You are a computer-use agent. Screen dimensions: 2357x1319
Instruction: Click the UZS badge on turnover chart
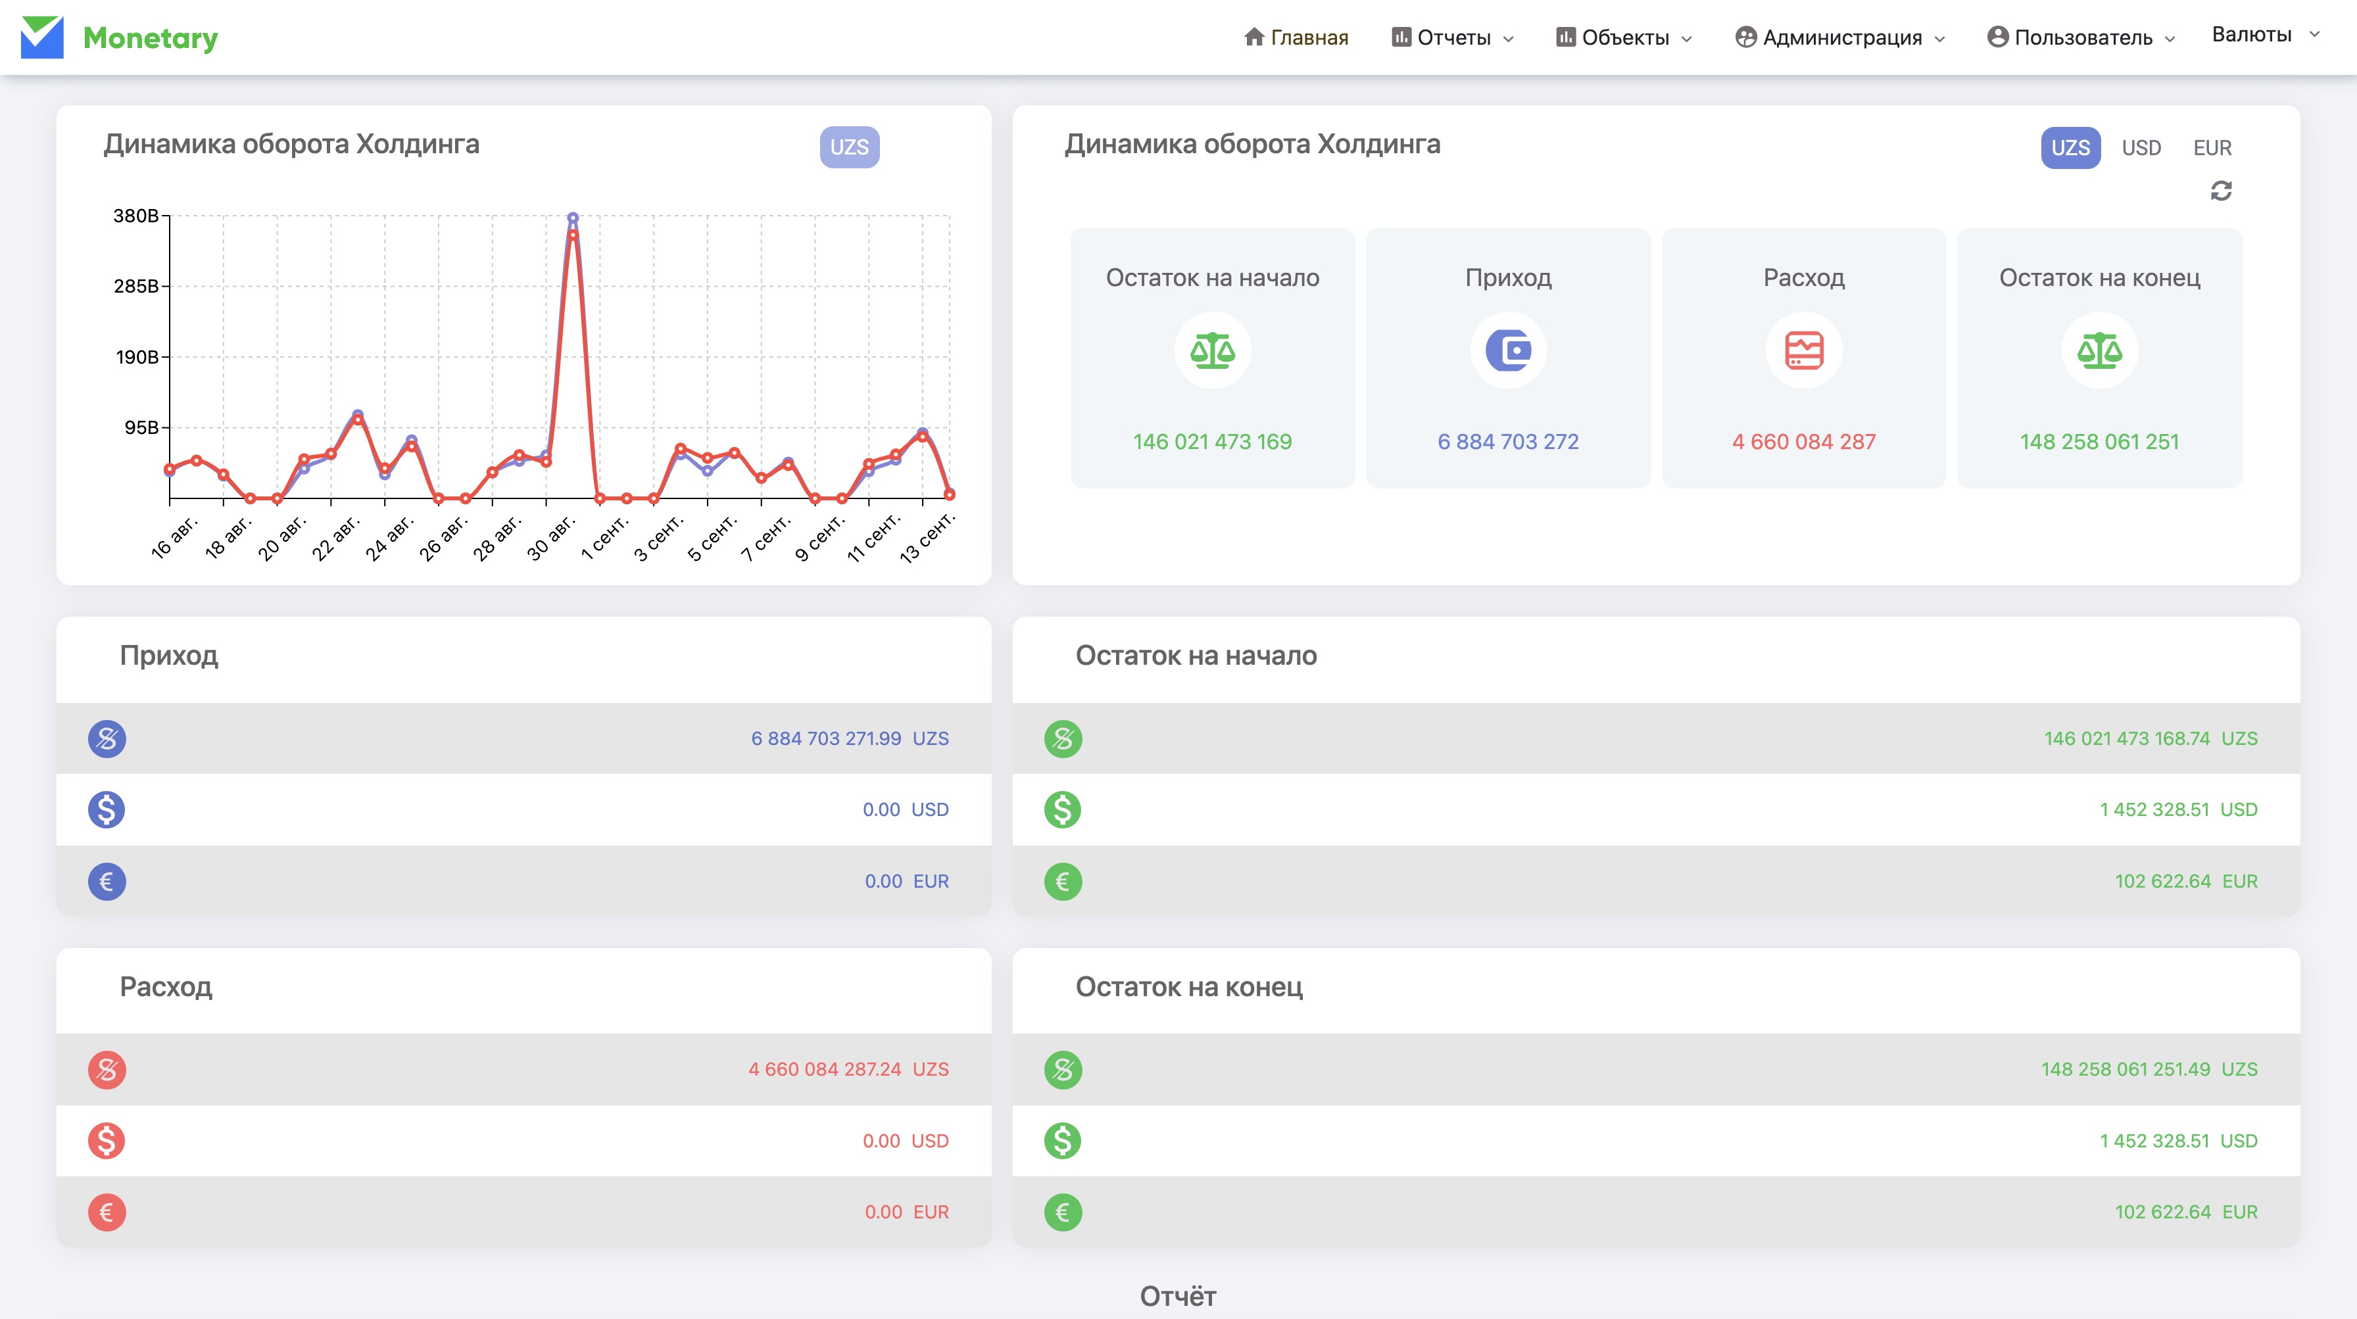tap(849, 147)
